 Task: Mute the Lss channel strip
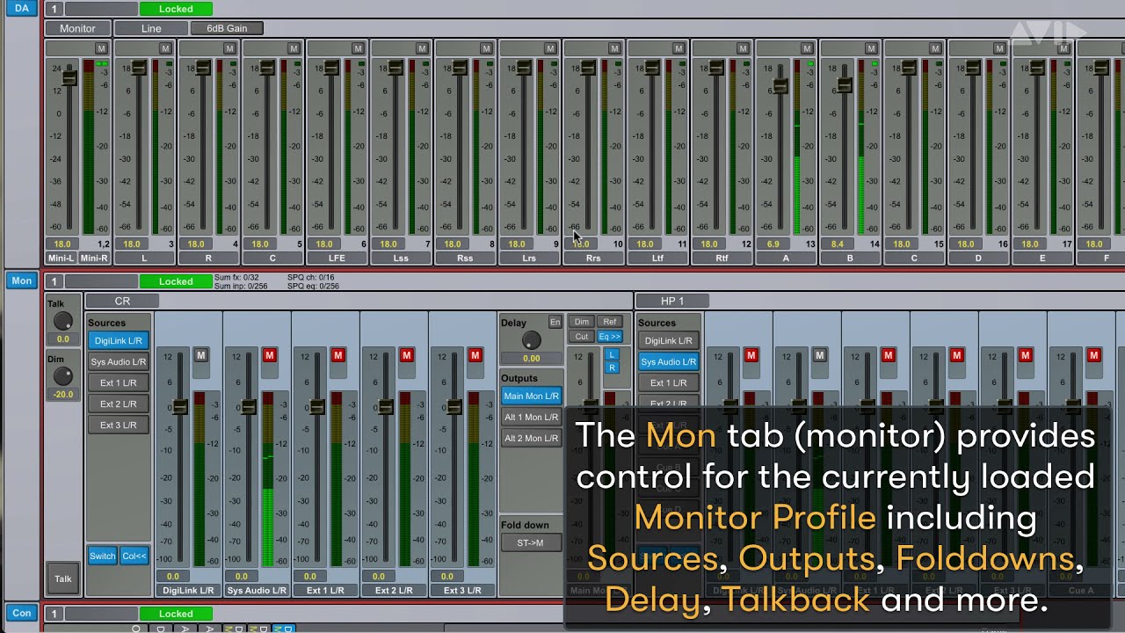coord(422,48)
